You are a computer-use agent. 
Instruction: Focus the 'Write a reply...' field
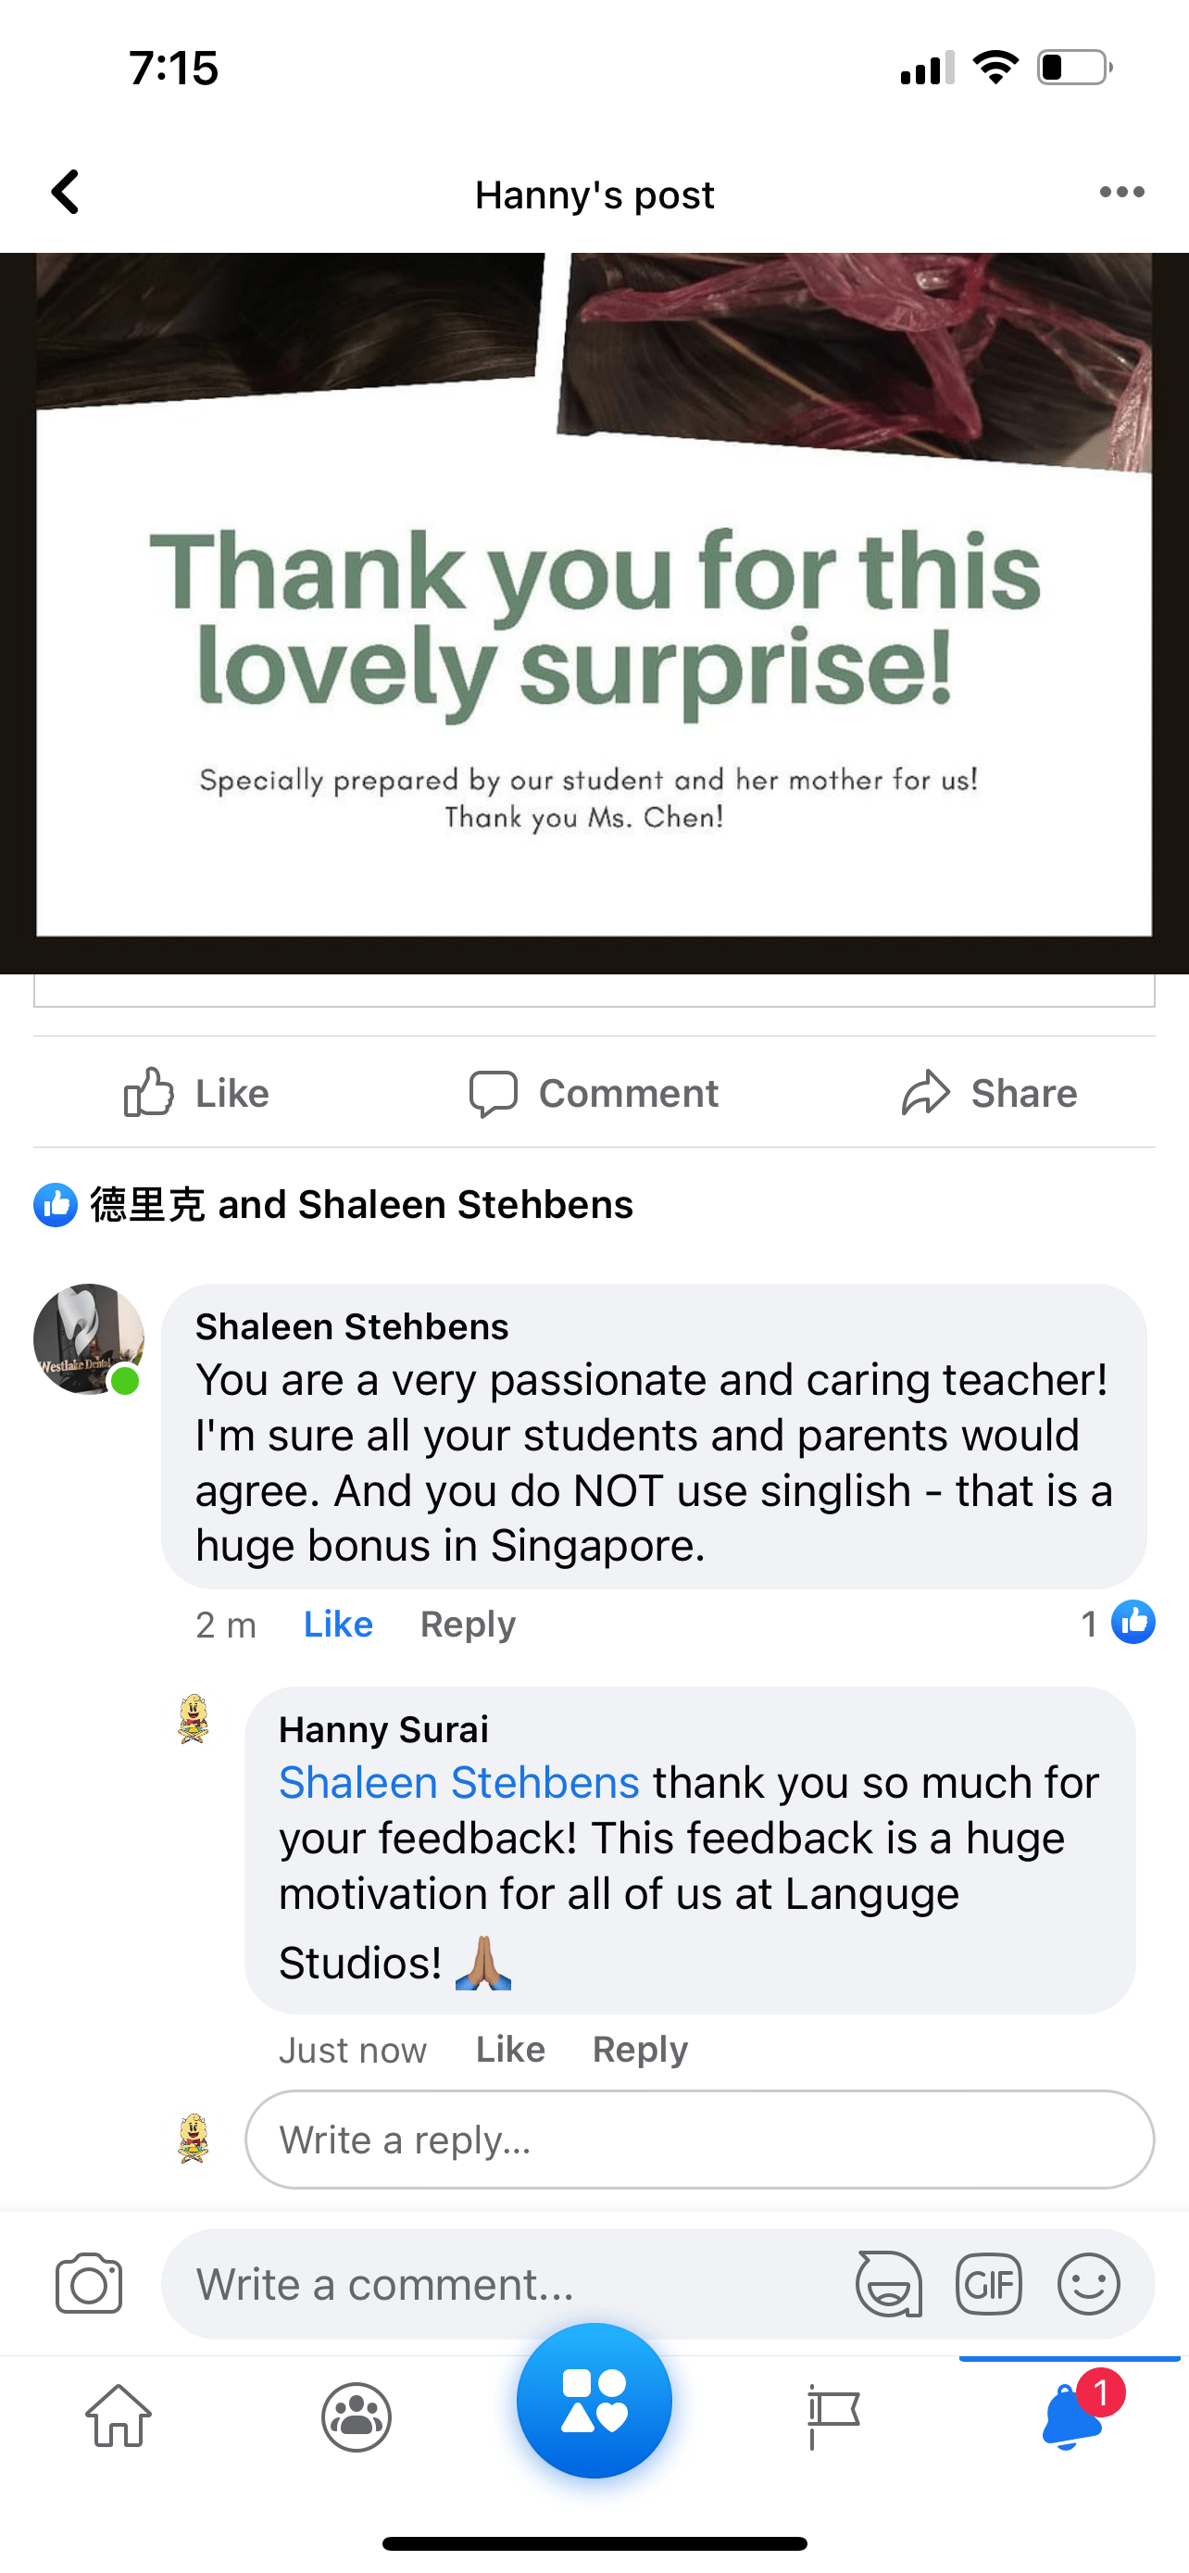pyautogui.click(x=699, y=2140)
